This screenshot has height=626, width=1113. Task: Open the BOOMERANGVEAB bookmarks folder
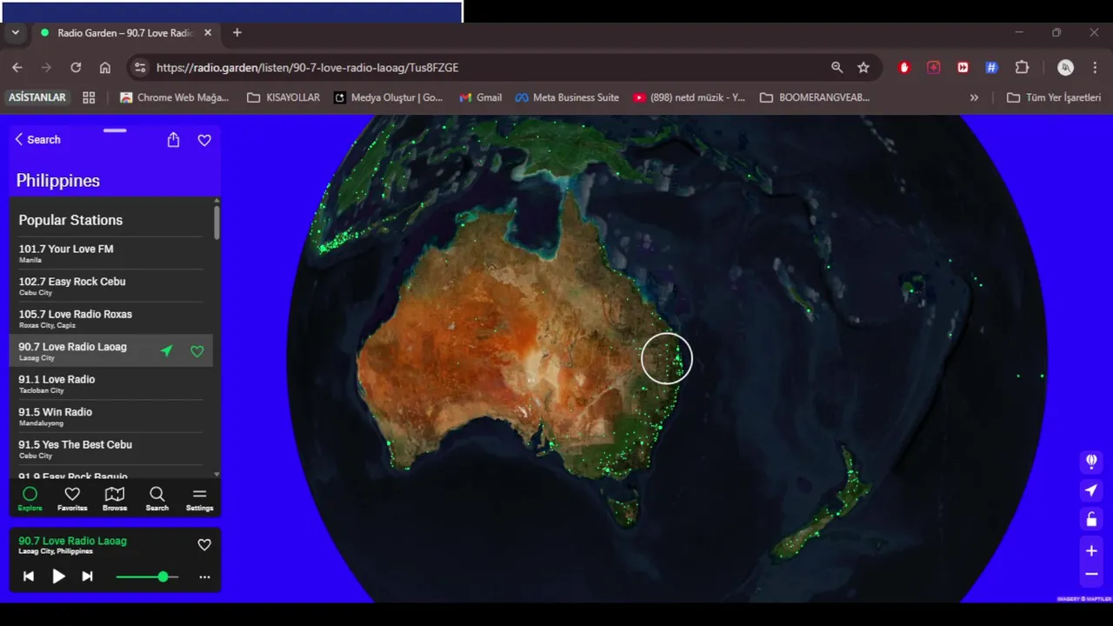(815, 97)
